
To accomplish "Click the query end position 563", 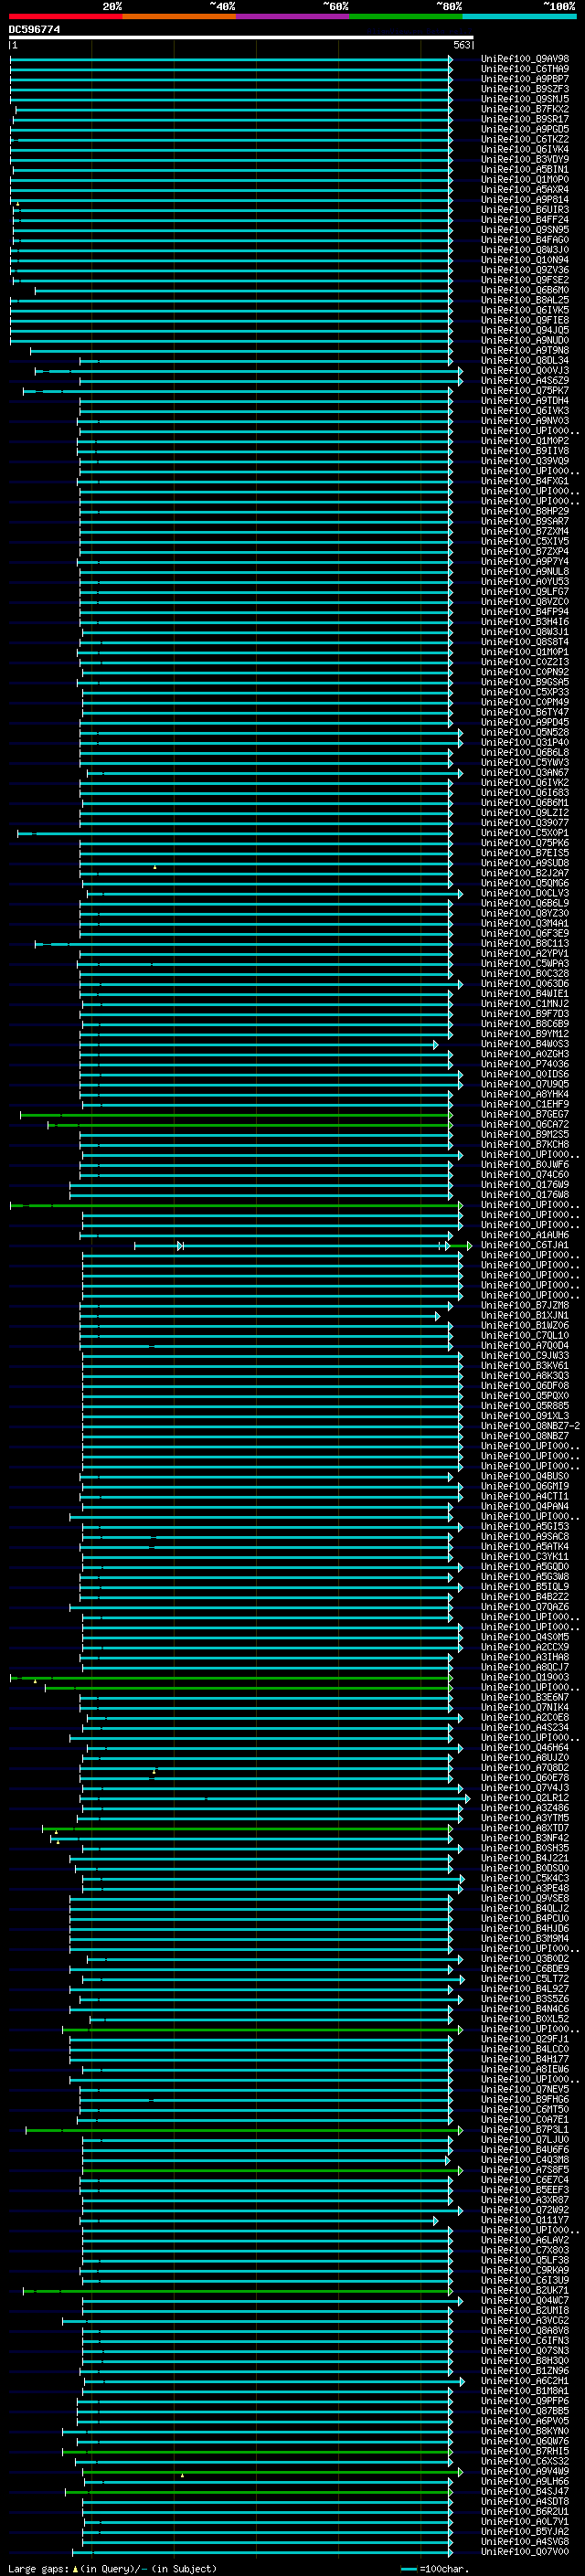I will (461, 45).
